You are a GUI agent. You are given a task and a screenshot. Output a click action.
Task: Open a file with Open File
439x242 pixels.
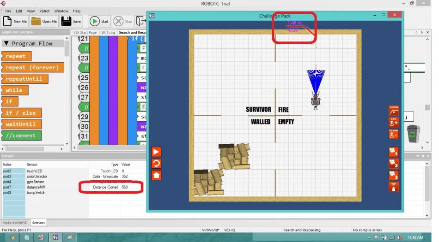click(44, 21)
